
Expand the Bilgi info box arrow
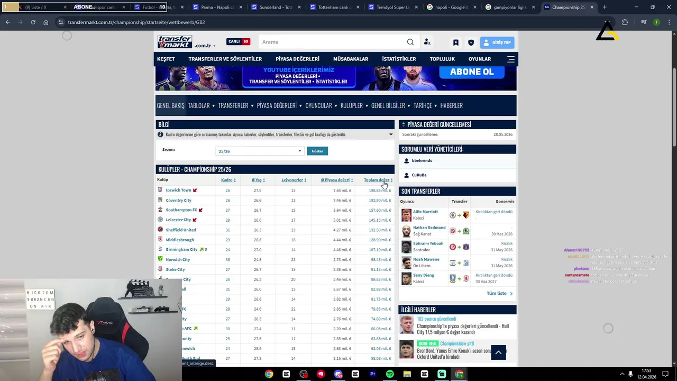click(391, 134)
